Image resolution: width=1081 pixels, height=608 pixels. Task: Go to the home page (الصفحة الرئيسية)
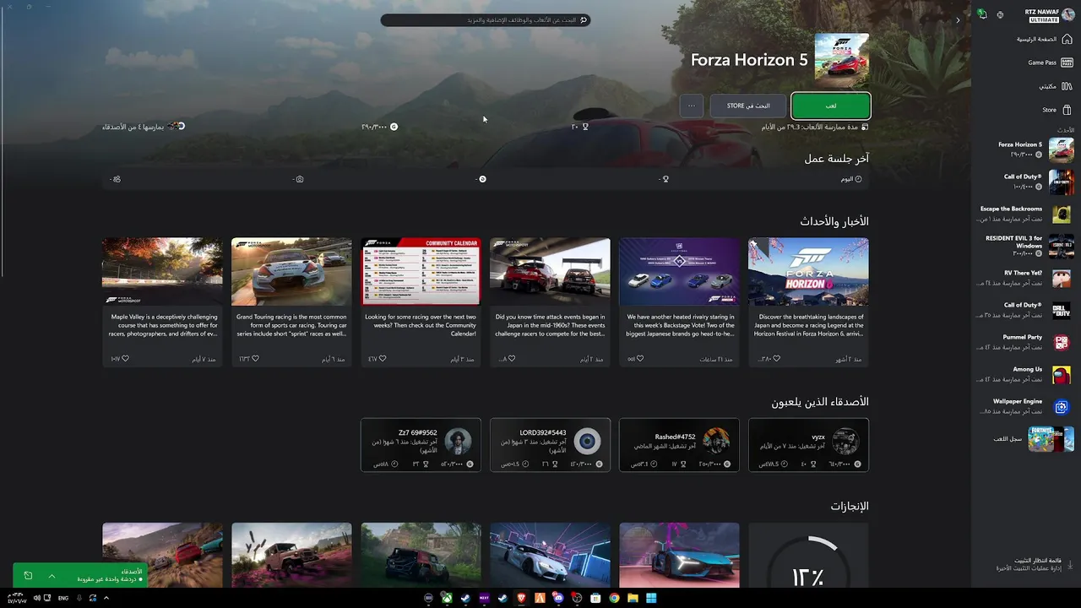coord(1044,39)
